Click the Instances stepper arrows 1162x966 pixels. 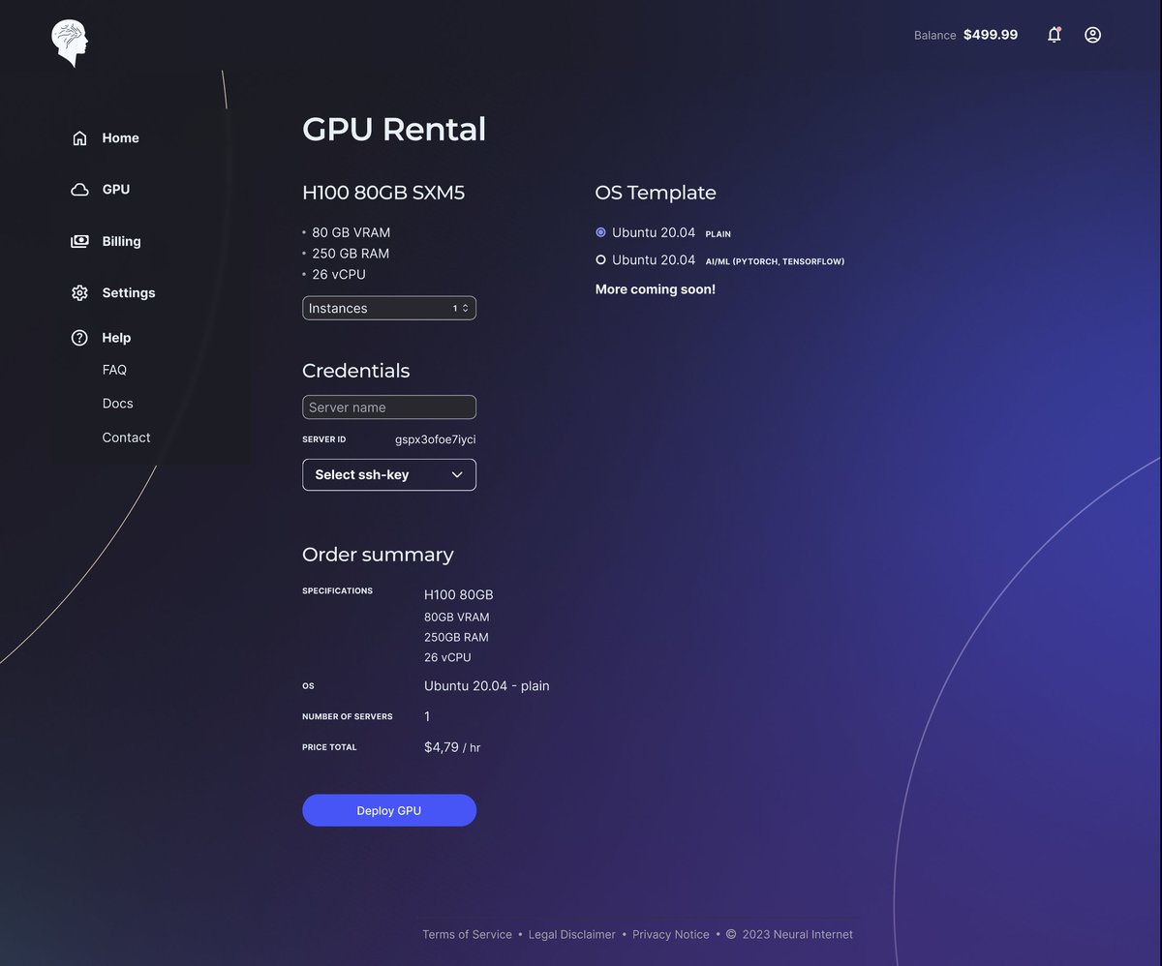click(465, 308)
